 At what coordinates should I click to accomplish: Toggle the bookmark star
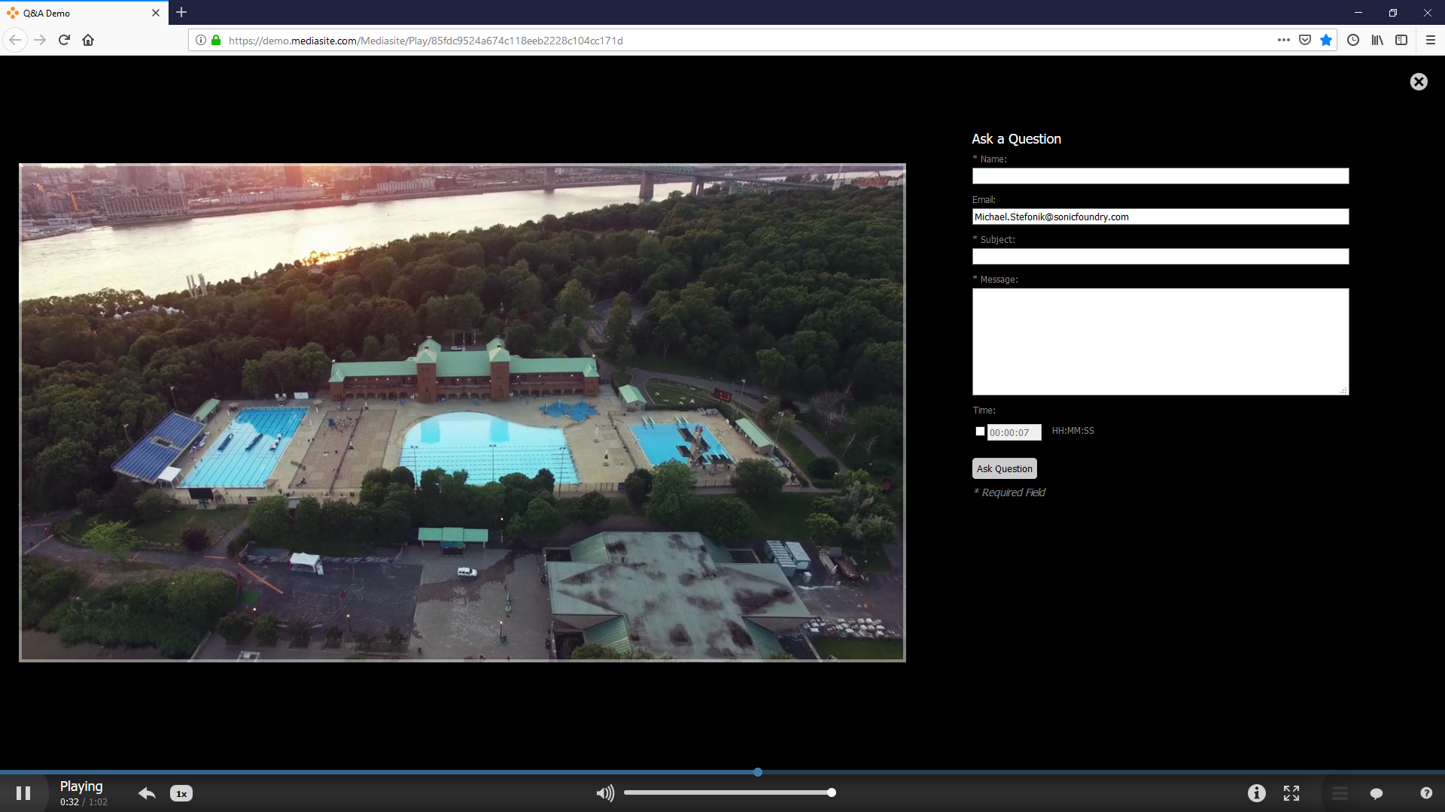1326,40
